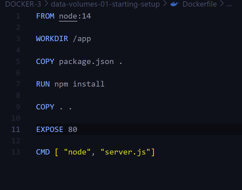Click line number 7 in gutter
The width and height of the screenshot is (242, 190).
[x=18, y=84]
